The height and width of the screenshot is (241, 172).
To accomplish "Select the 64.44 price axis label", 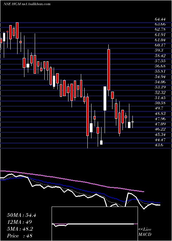I will 160,19.
